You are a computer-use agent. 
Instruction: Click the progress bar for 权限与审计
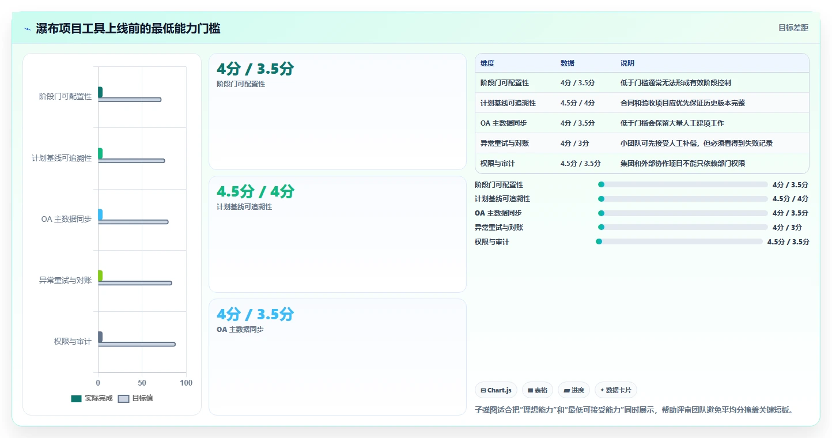click(x=679, y=241)
